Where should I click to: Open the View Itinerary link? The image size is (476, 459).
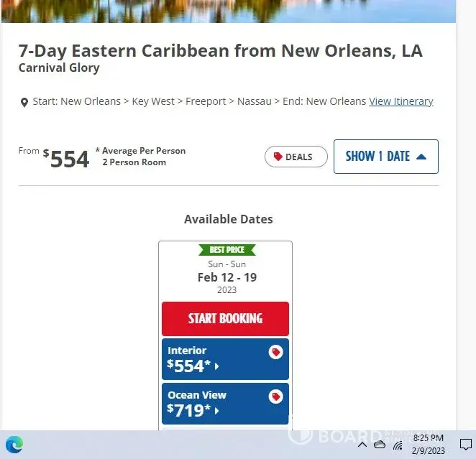401,101
